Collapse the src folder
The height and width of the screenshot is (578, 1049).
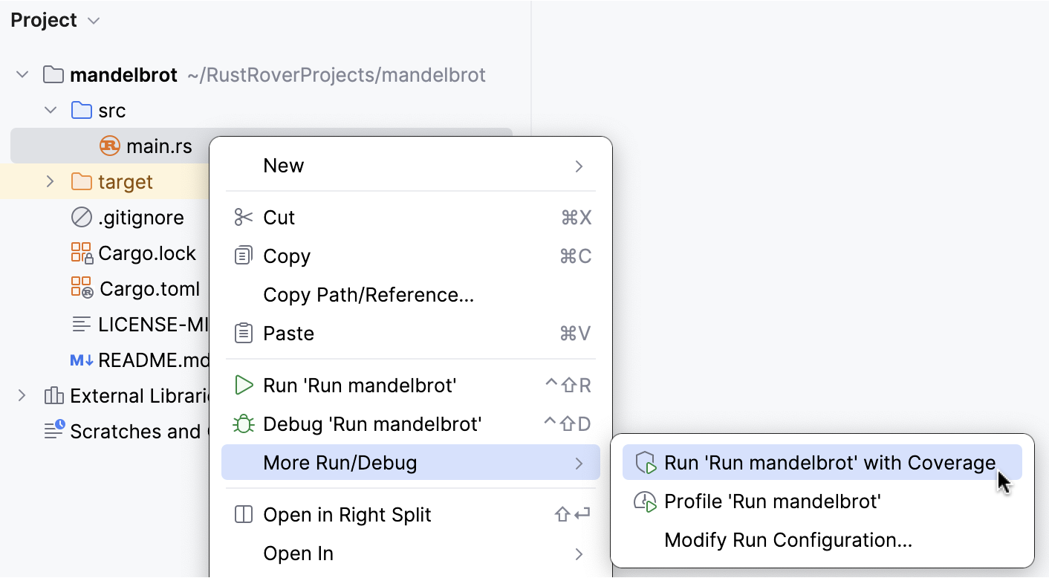pyautogui.click(x=50, y=109)
